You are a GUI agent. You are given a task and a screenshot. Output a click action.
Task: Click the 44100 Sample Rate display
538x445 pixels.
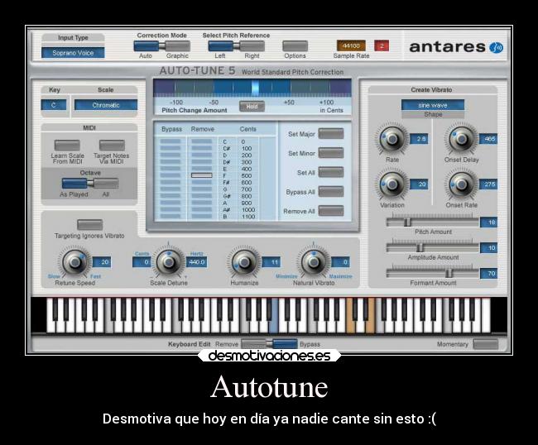coord(351,45)
